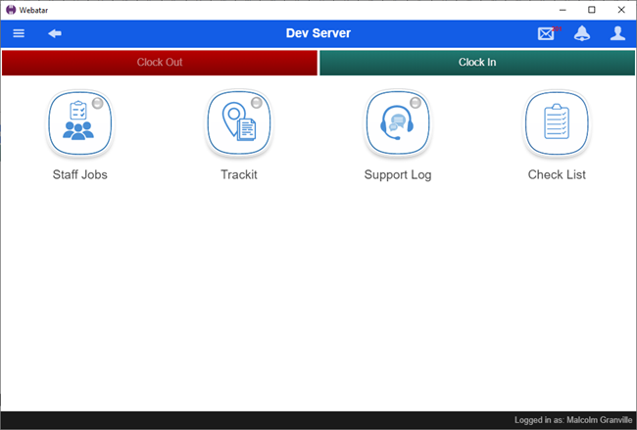
Task: Launch the Trackit module icon
Action: 238,123
